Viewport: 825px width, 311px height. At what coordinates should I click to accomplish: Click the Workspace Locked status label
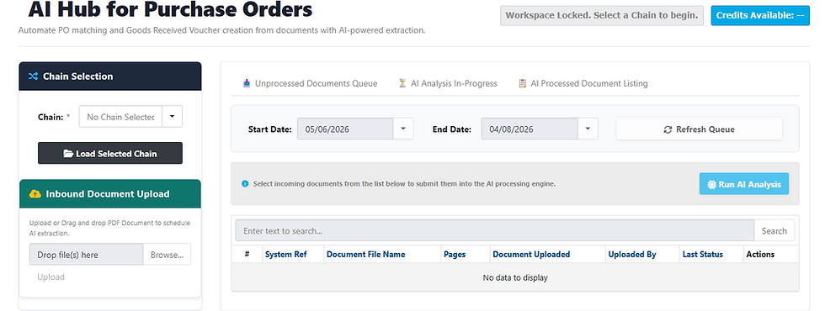(602, 15)
